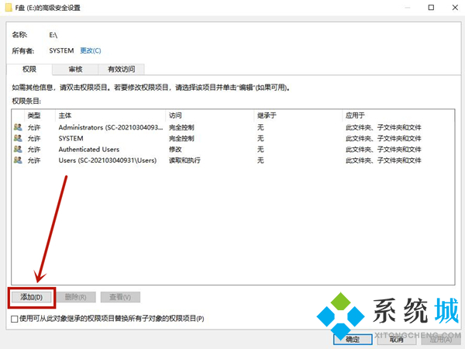This screenshot has height=349, width=465.
Task: Click 读取和执行 access value for Users
Action: pyautogui.click(x=184, y=161)
